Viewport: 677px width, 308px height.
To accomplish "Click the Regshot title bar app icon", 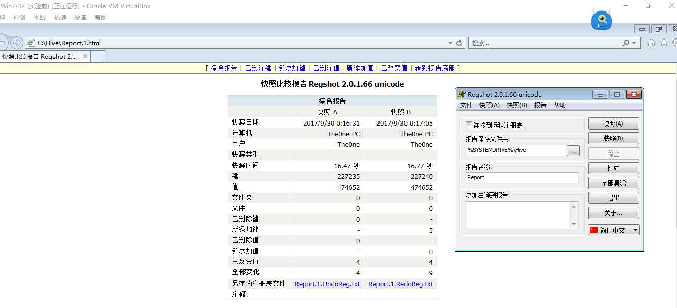I will [x=462, y=94].
